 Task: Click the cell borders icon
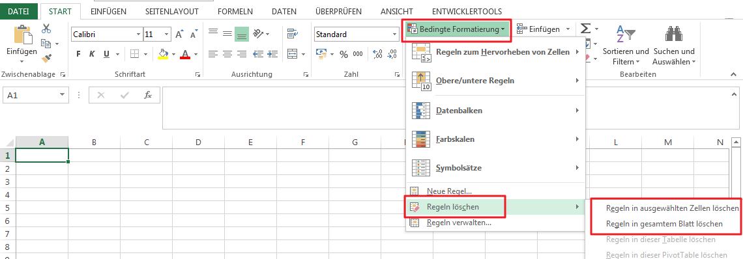click(134, 54)
